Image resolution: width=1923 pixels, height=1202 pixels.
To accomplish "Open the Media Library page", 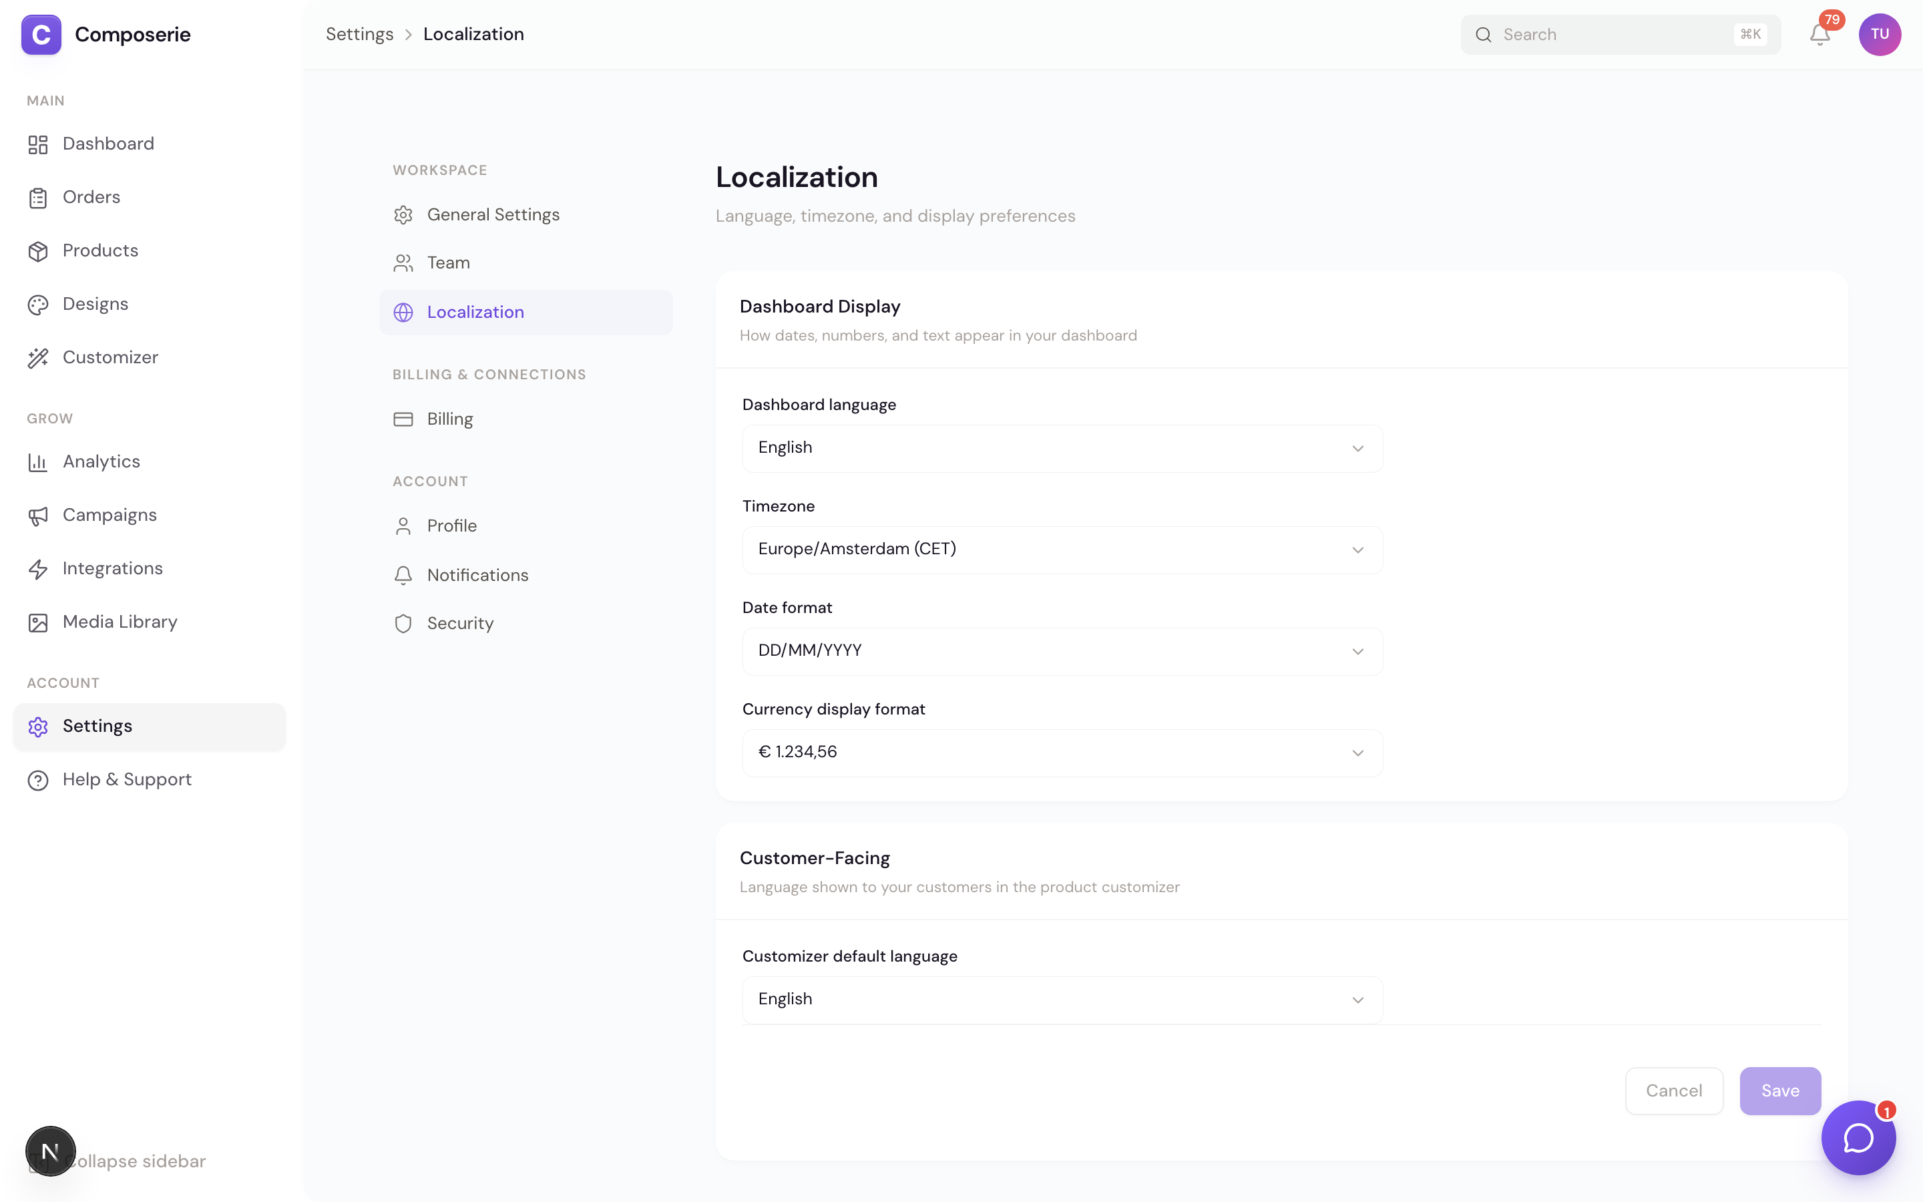I will [x=150, y=622].
